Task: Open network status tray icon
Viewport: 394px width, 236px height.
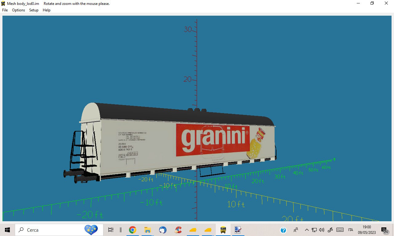Action: click(314, 230)
